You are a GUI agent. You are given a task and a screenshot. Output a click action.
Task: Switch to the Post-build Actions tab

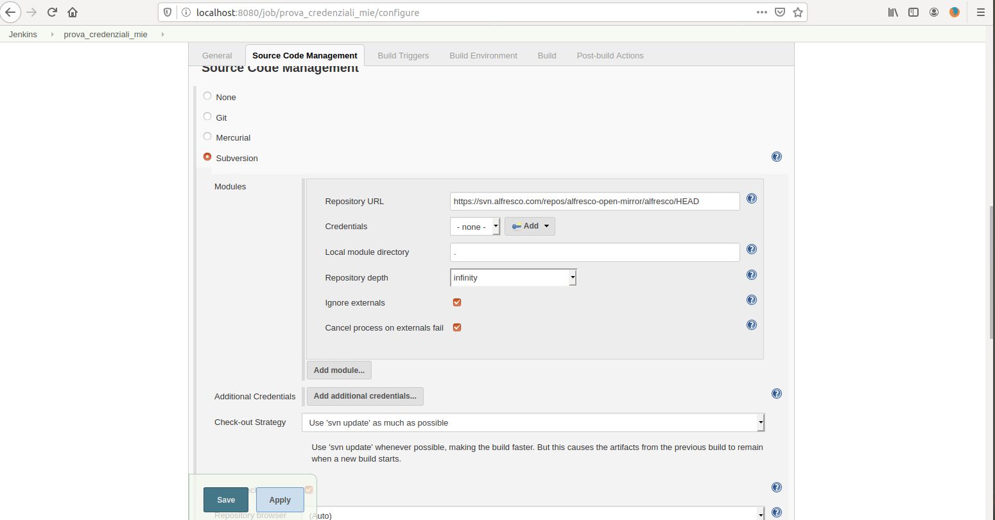pos(610,56)
